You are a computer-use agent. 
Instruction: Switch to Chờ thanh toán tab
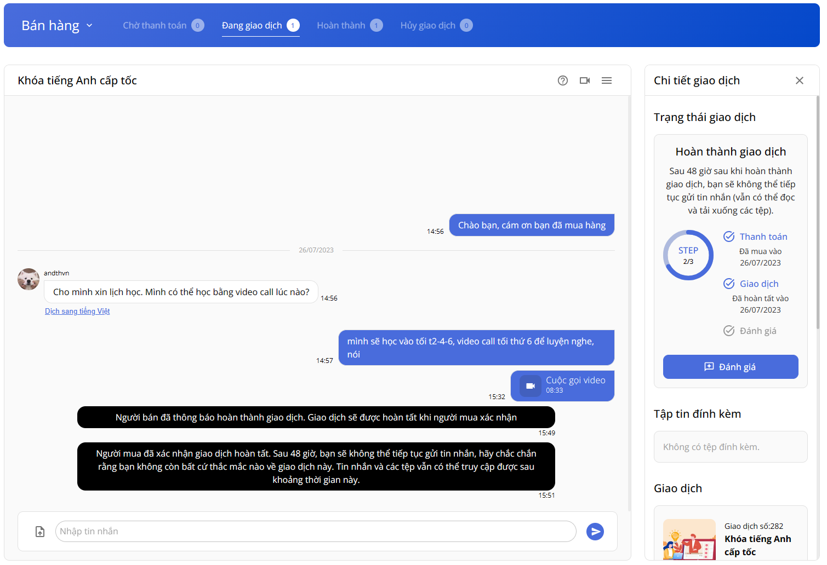(163, 25)
